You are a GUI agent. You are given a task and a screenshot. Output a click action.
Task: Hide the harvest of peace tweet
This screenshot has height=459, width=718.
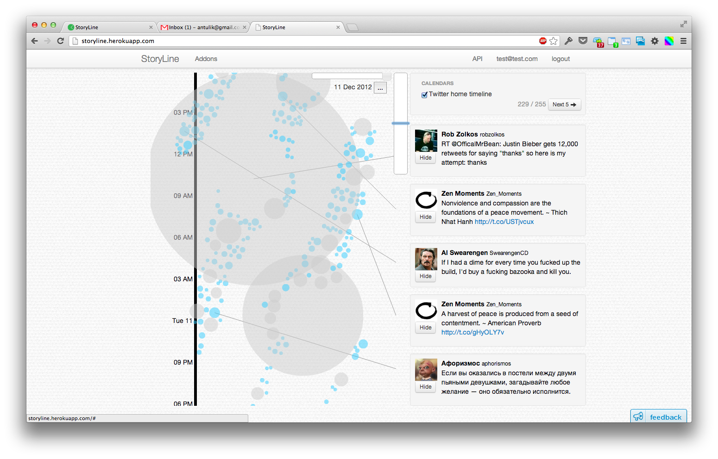click(425, 328)
